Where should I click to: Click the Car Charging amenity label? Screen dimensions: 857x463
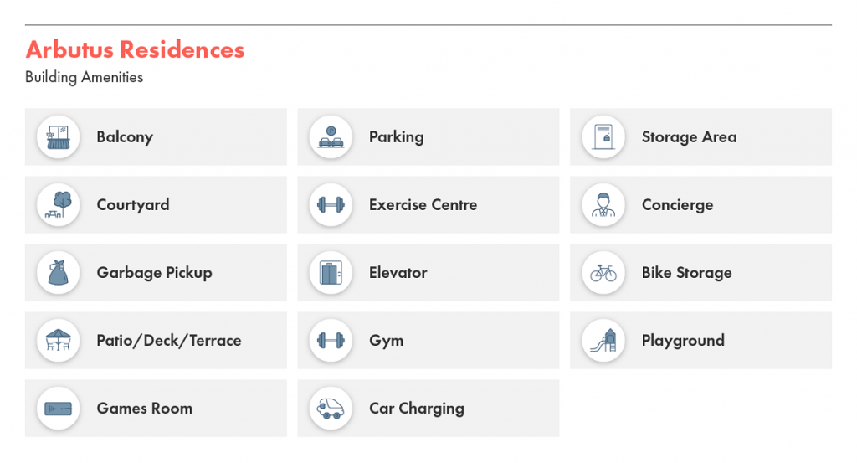(417, 409)
